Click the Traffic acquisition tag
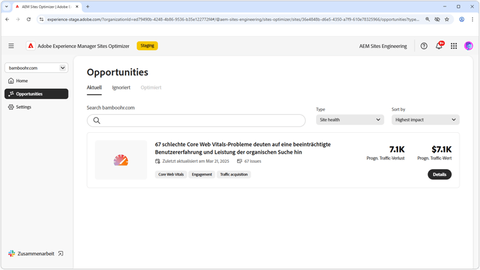The image size is (480, 270). pyautogui.click(x=234, y=174)
